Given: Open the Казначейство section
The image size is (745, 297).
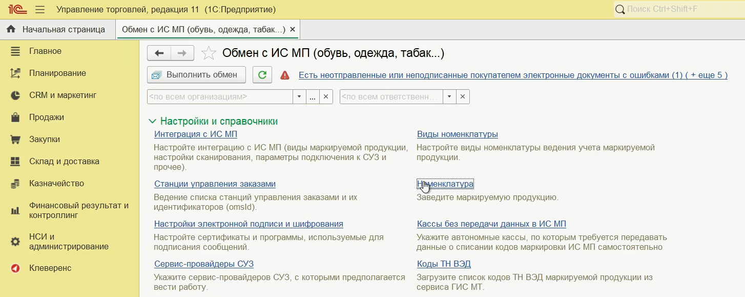Looking at the screenshot, I should tap(56, 184).
